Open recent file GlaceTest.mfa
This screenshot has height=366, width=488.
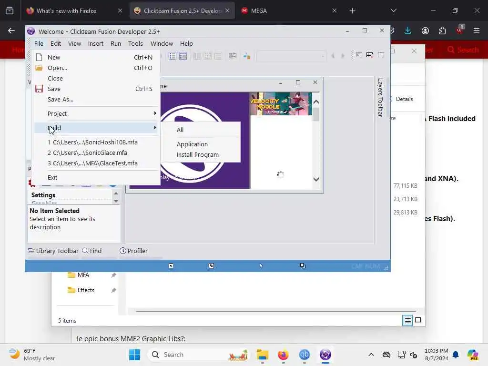(96, 163)
